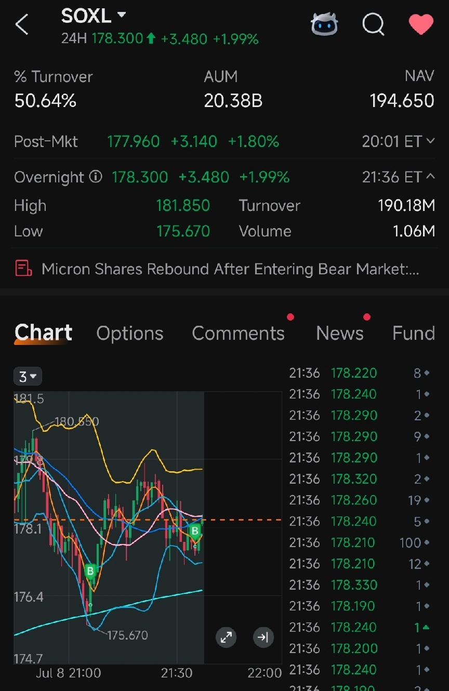Select the 180.550 high price label
The height and width of the screenshot is (691, 449).
[76, 421]
